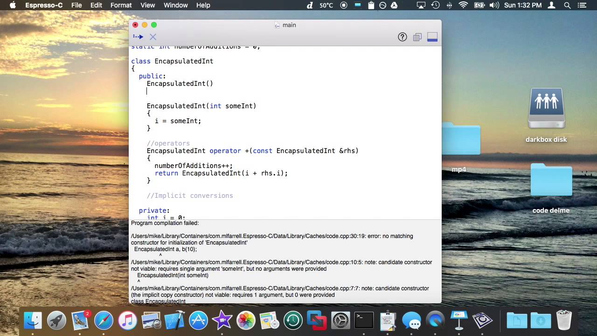The height and width of the screenshot is (336, 597).
Task: Open the Downloads folder in Dock
Action: tap(541, 320)
